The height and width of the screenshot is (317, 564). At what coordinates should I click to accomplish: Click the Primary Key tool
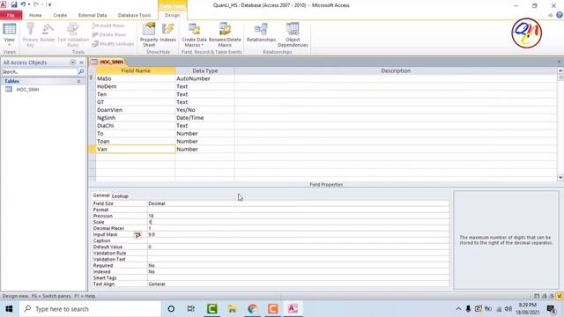coord(30,35)
